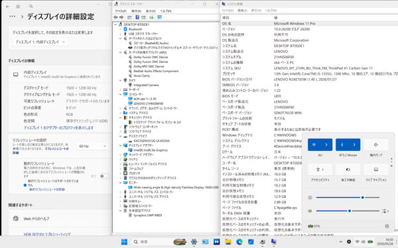Click Device Manager's properties help toolbar icon
The height and width of the screenshot is (248, 398).
click(137, 17)
